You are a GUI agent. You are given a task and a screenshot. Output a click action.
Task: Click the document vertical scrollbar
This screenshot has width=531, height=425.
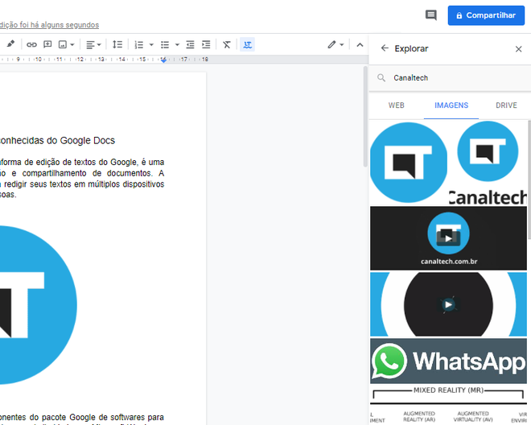pyautogui.click(x=365, y=117)
